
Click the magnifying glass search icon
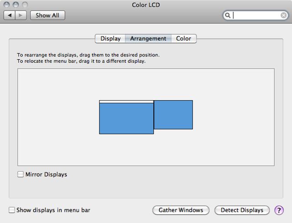[228, 15]
